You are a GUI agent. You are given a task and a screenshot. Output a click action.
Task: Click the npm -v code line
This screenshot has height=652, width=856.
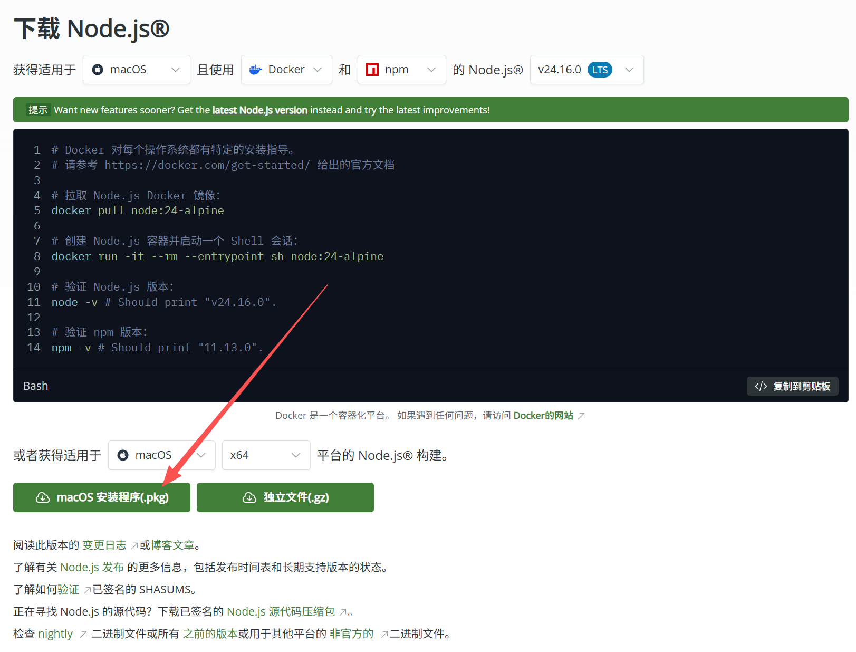pos(157,348)
